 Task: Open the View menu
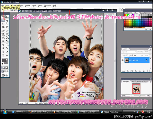[x=40, y=6]
